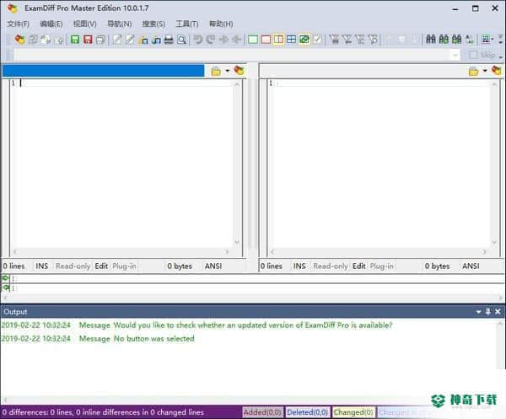Screen dimensions: 506x419
Task: Open the options icon's dropdown in the main toolbar
Action: [493, 40]
